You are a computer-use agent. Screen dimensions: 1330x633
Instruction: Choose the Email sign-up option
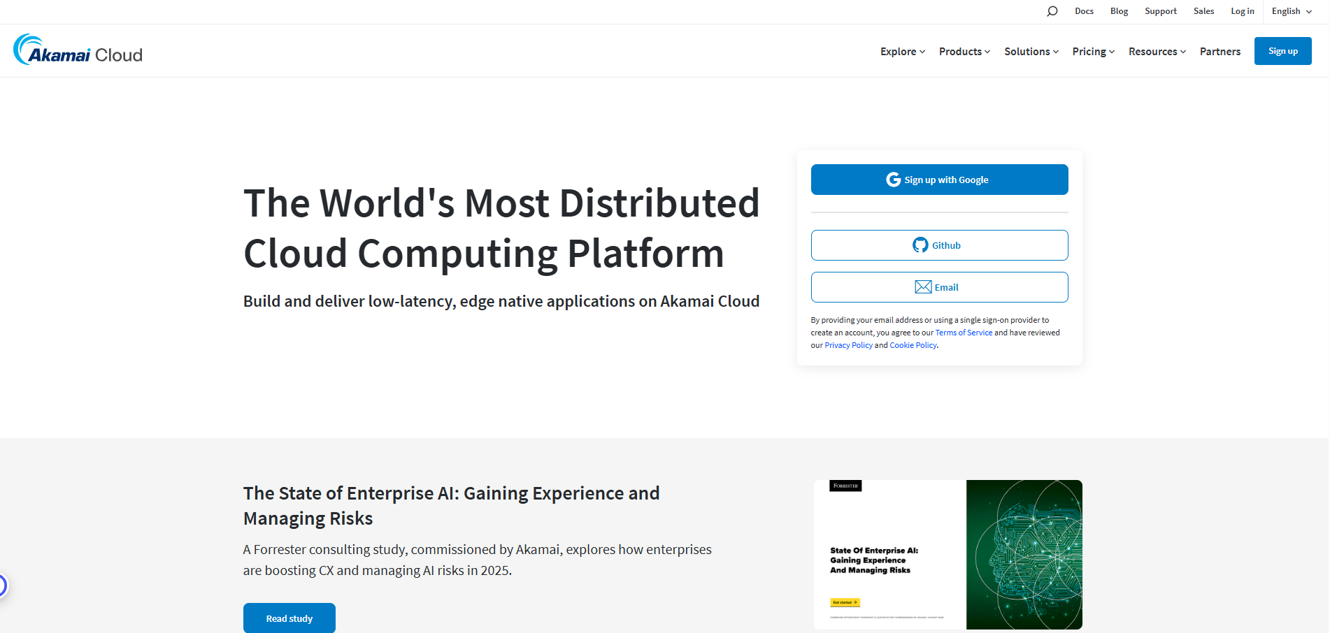pyautogui.click(x=939, y=287)
